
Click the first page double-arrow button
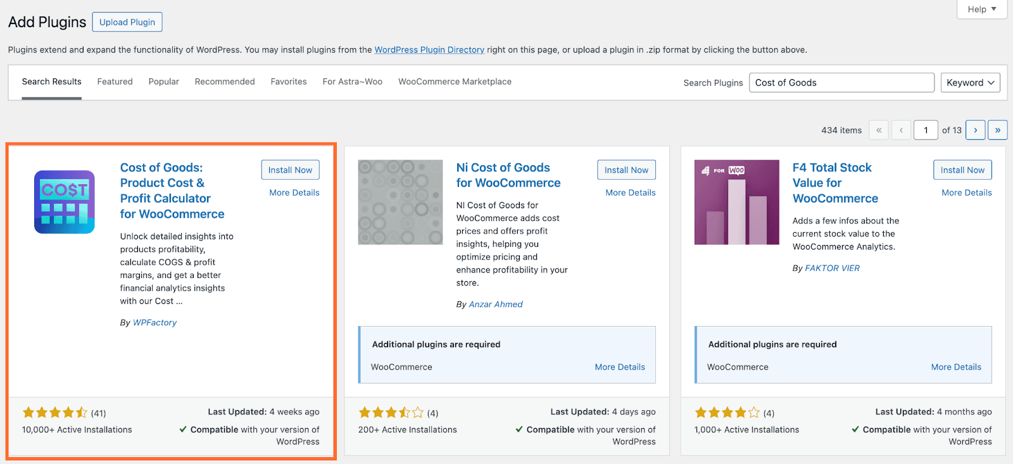pos(879,130)
